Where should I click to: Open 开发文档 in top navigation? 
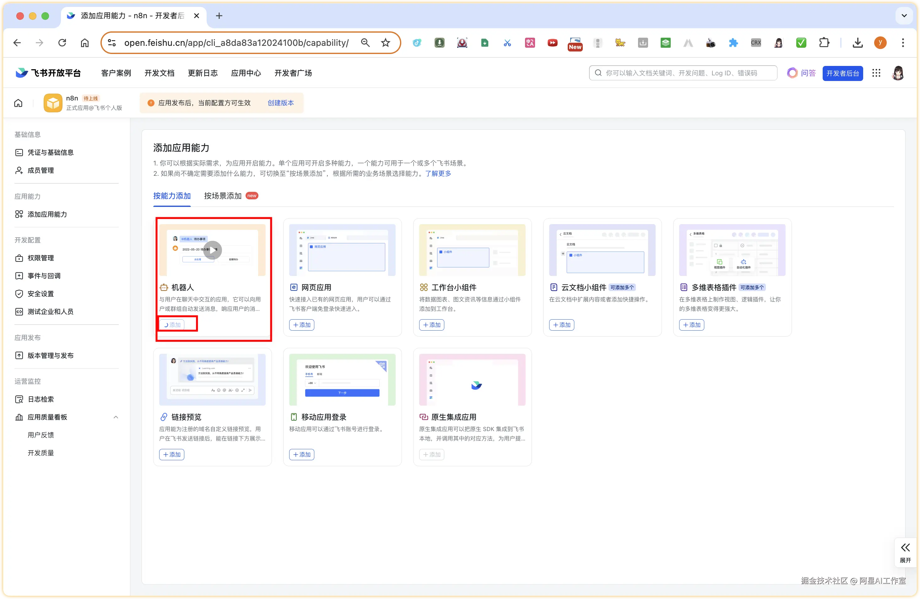[x=159, y=73]
